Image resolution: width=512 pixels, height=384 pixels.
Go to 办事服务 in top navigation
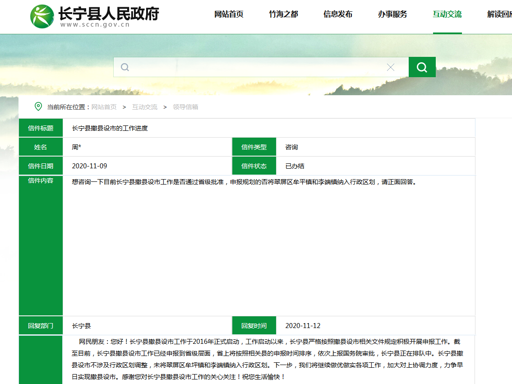(x=392, y=14)
